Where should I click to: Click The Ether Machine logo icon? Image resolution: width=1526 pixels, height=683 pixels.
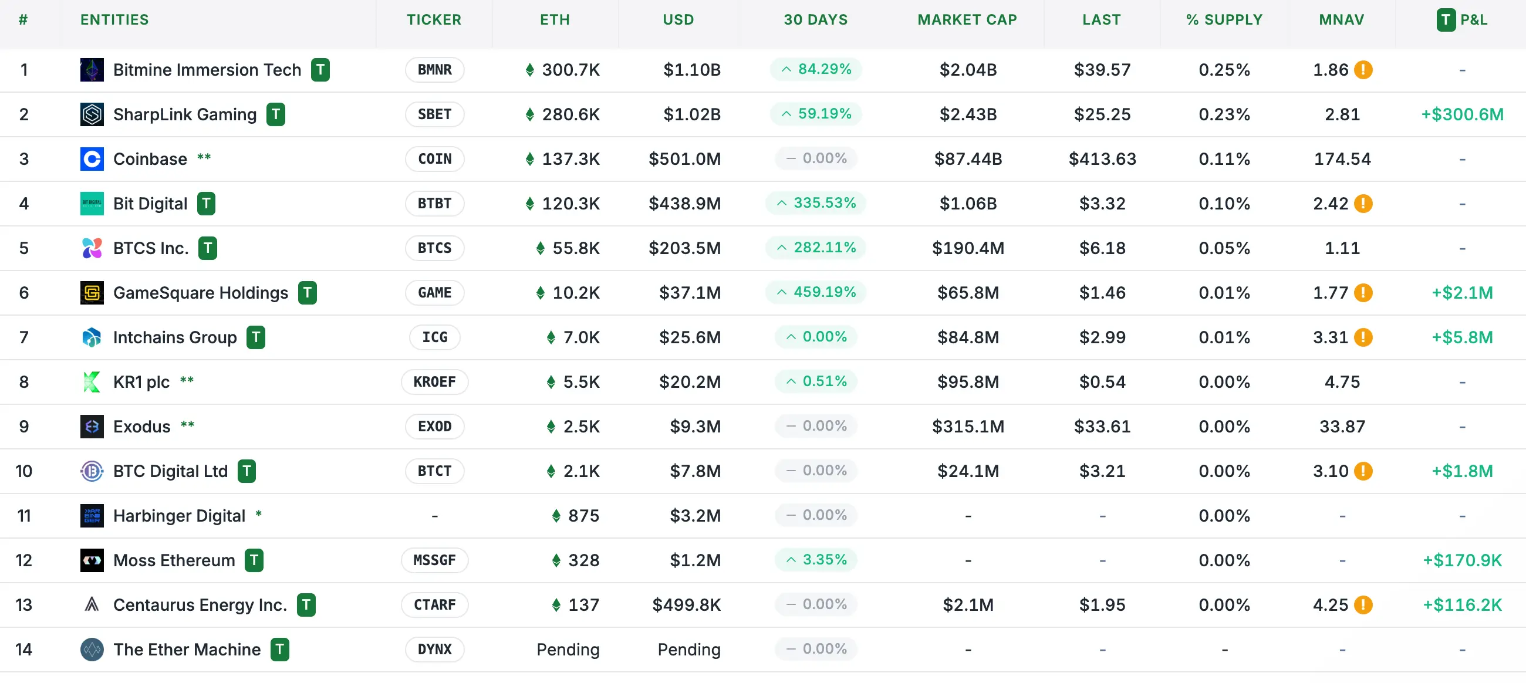pyautogui.click(x=92, y=650)
